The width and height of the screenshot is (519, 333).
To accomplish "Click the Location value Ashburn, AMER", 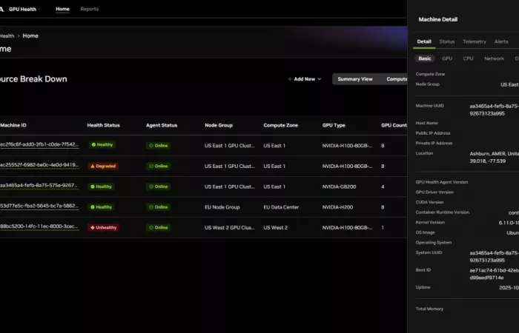I will (494, 157).
